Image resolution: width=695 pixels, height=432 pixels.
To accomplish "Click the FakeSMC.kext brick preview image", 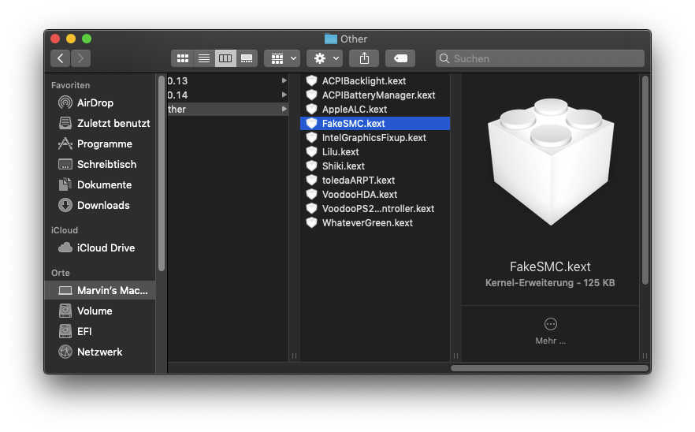I will [551, 162].
